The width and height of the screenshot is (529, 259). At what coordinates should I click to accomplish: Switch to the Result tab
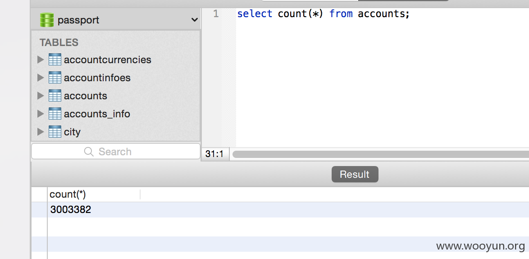(355, 174)
